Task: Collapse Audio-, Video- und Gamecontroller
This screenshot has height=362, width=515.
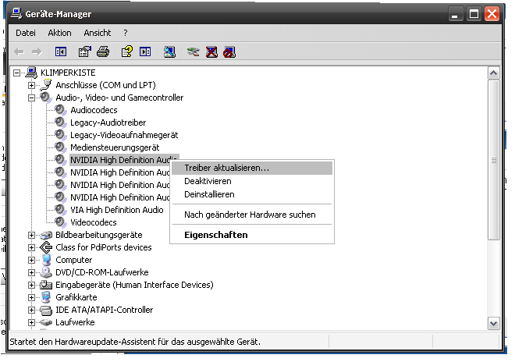Action: coord(31,98)
